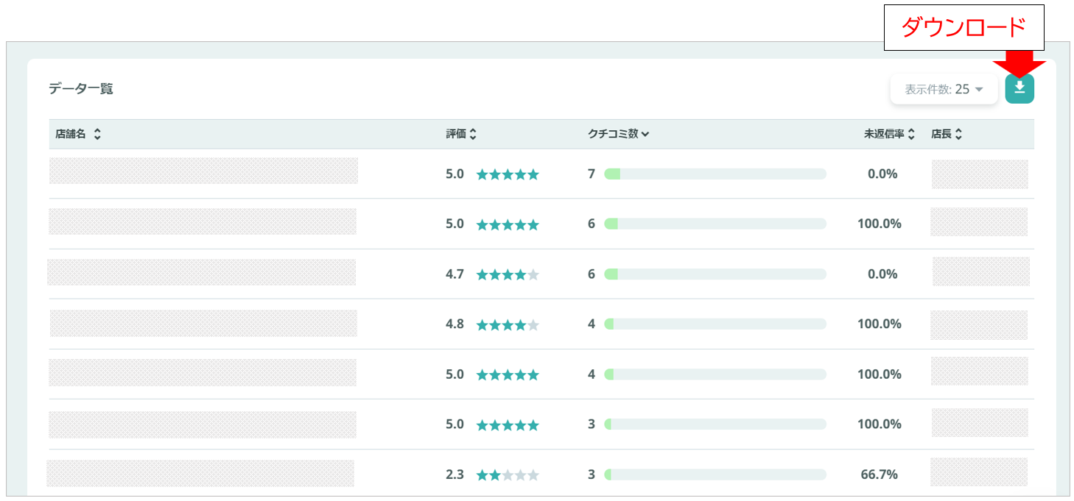Click the stars in the 4.7 rating row
This screenshot has width=1074, height=501.
coord(508,274)
